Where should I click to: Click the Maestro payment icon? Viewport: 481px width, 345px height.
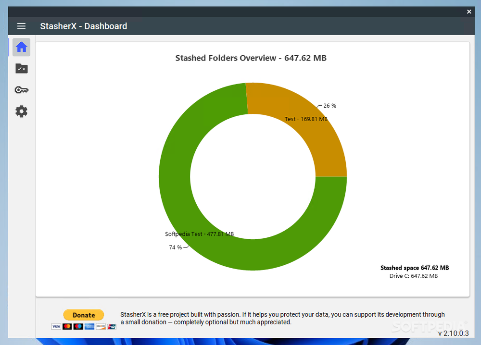tap(78, 326)
